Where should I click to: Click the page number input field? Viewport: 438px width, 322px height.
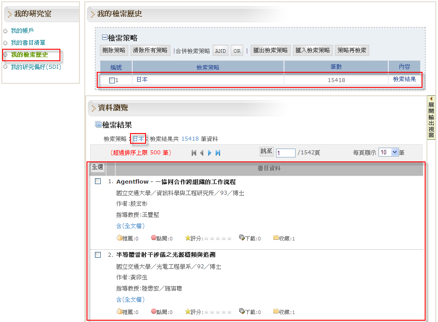coord(285,153)
